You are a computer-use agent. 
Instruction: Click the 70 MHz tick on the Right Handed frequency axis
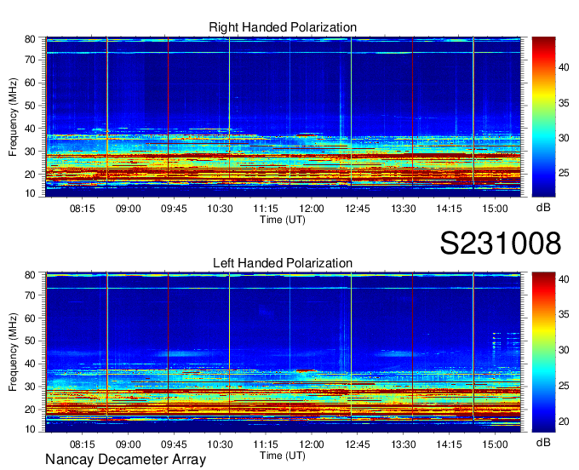[x=30, y=60]
